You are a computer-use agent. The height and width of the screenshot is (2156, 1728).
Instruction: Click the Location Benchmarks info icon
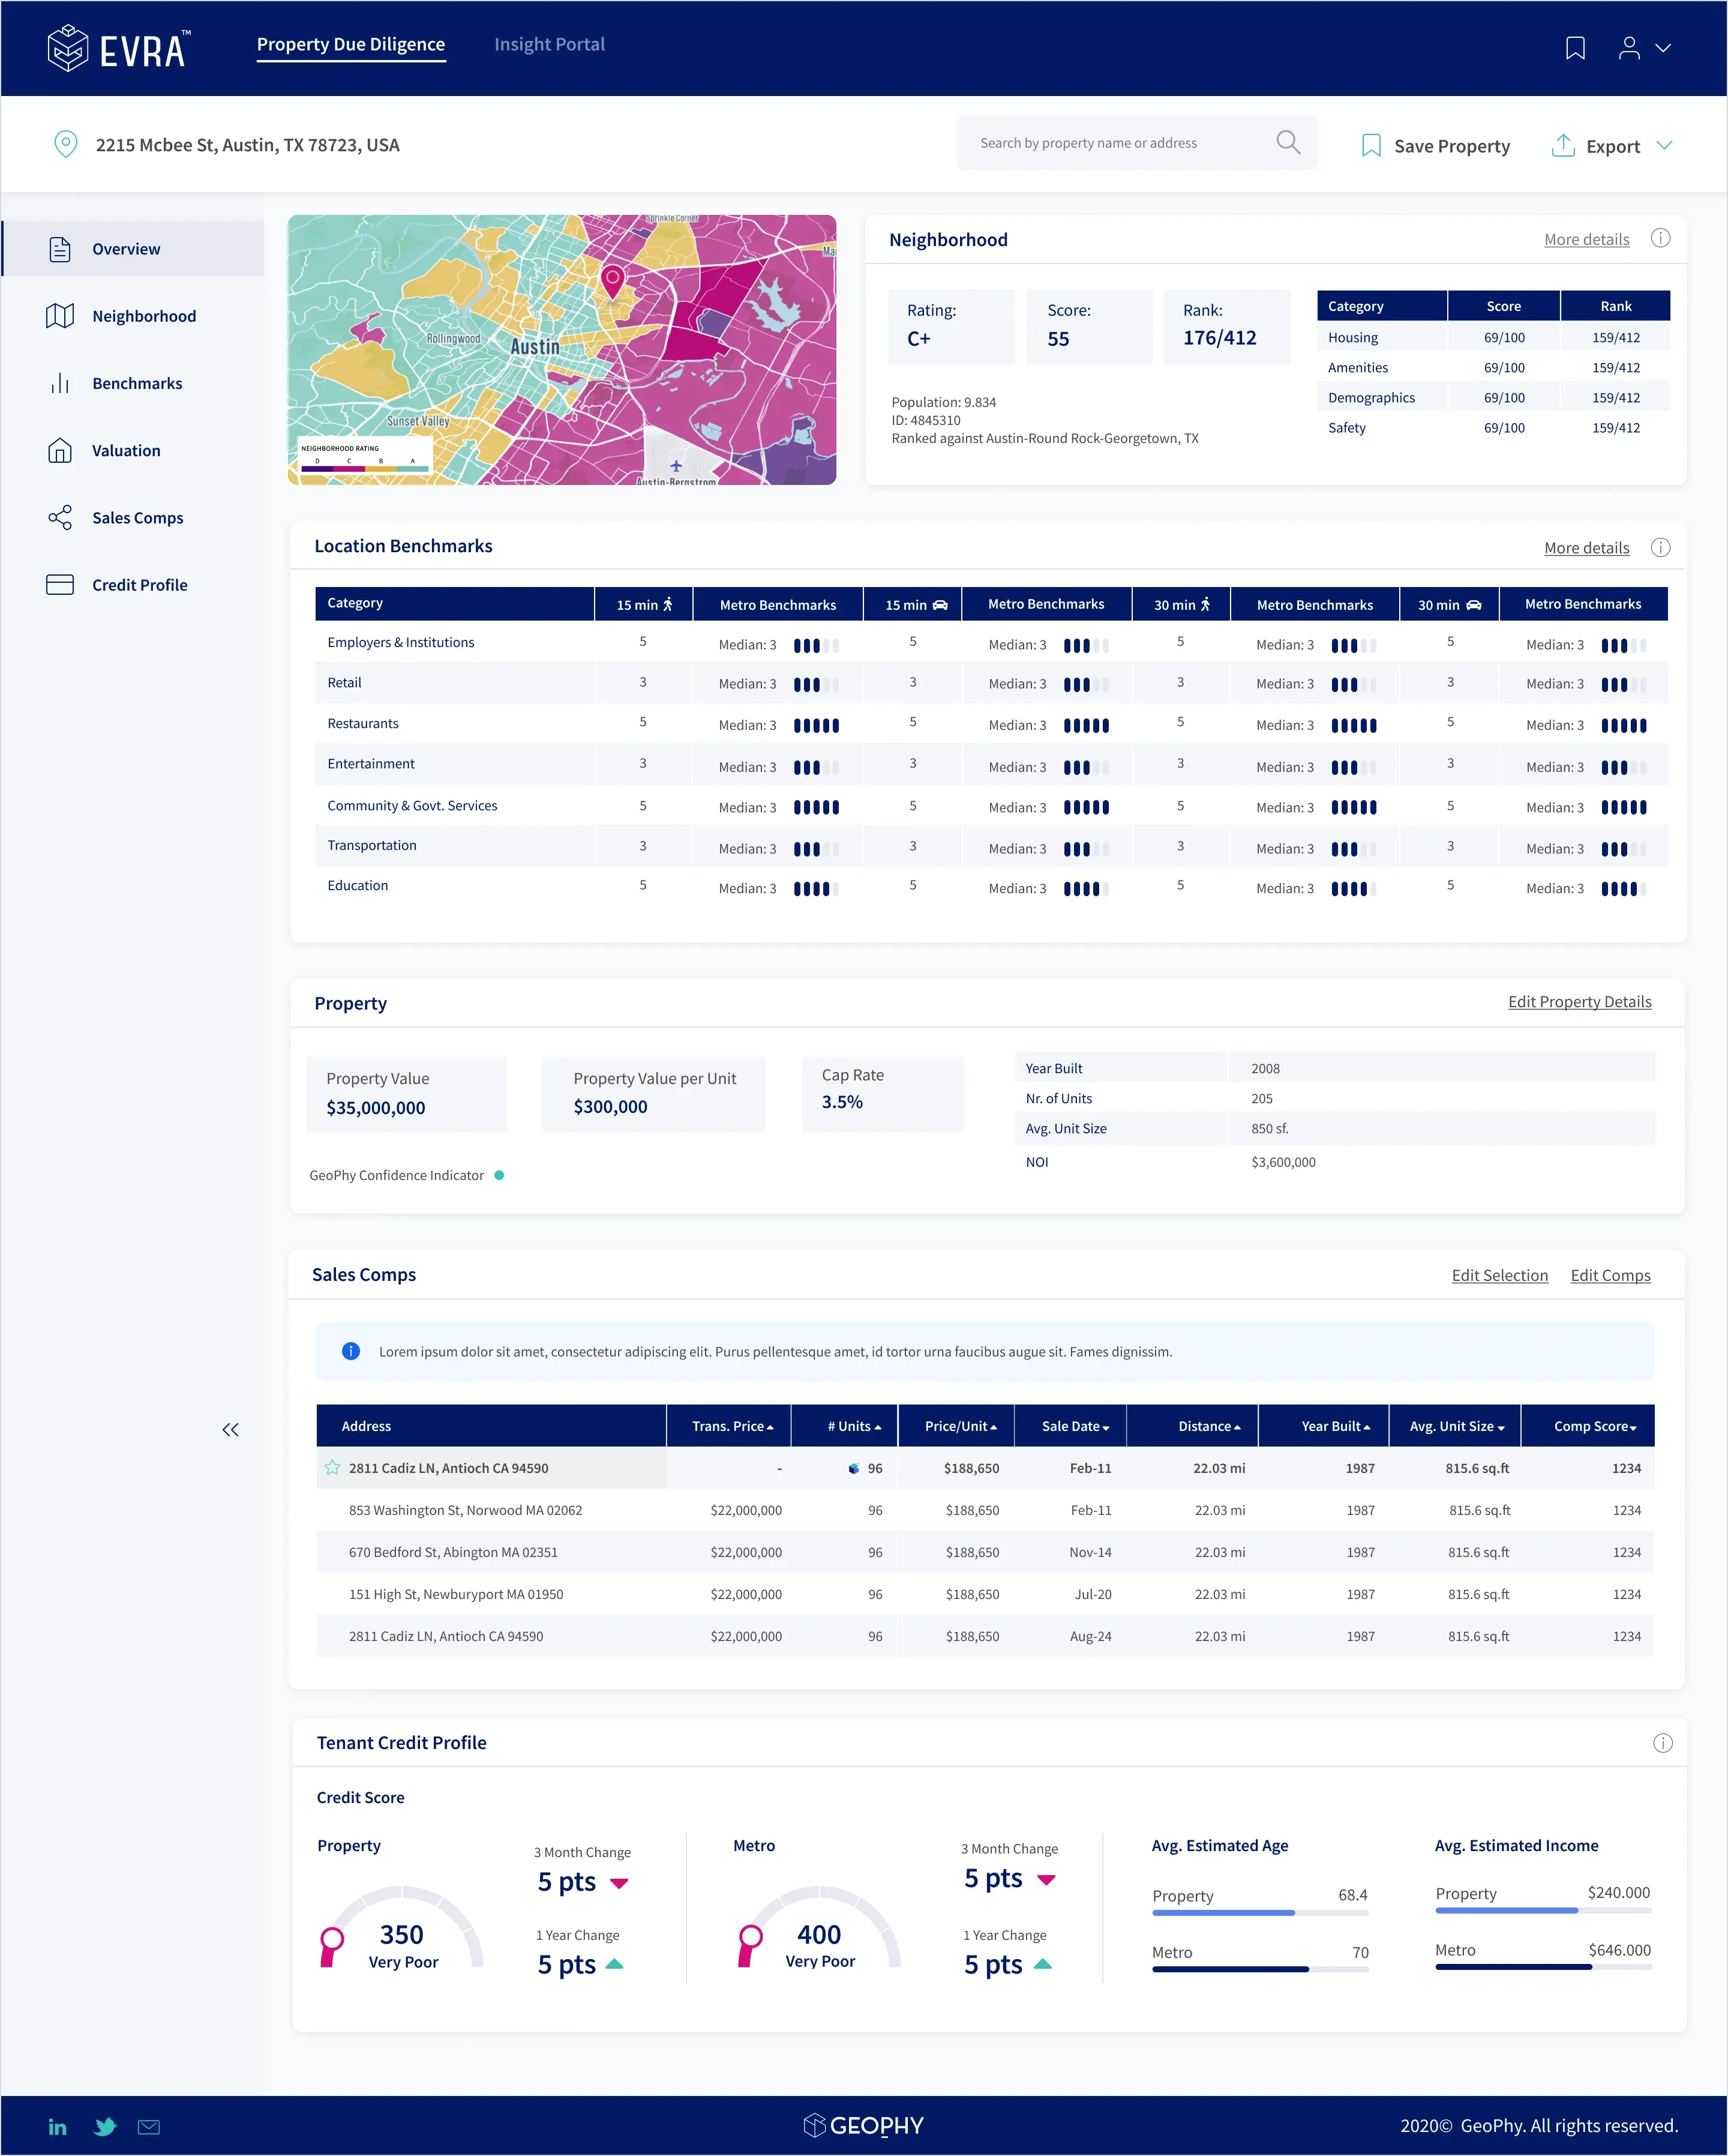click(1660, 547)
